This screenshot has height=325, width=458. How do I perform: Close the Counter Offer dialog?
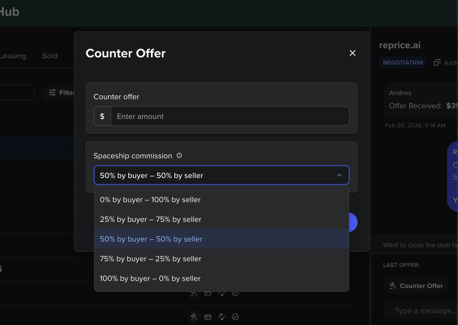coord(352,53)
